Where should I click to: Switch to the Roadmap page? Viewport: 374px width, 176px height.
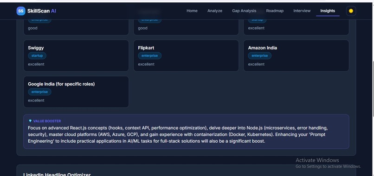click(x=275, y=11)
